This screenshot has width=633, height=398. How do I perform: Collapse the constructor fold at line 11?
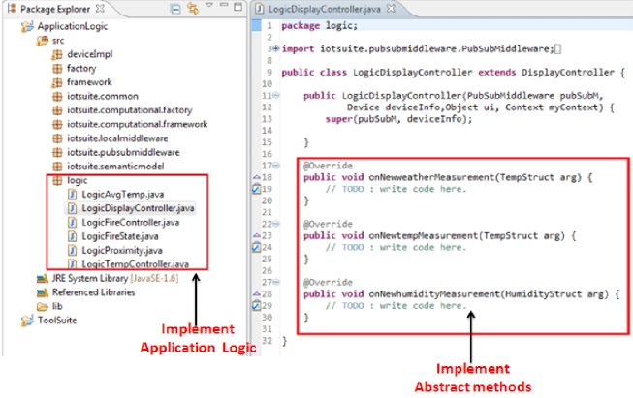[x=277, y=96]
